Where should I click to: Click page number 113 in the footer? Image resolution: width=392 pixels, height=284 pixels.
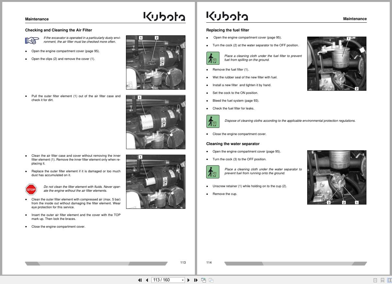coord(183,262)
